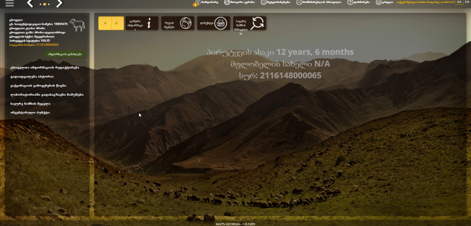
Task: Open the movement history menu entry
Action: coord(32,77)
